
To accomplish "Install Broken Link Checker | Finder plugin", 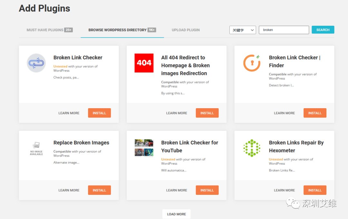I will pos(315,113).
